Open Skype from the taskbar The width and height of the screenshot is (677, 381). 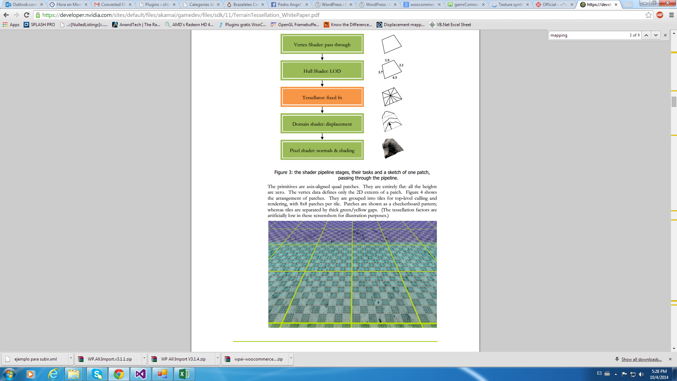[97, 374]
